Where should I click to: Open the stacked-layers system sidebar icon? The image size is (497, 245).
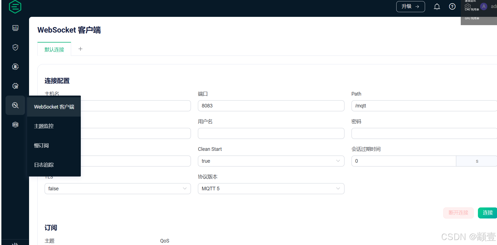[x=15, y=125]
